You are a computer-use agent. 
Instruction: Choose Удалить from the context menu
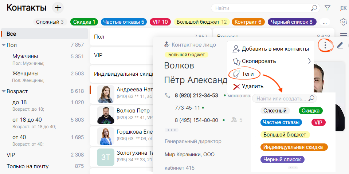coord(252,86)
